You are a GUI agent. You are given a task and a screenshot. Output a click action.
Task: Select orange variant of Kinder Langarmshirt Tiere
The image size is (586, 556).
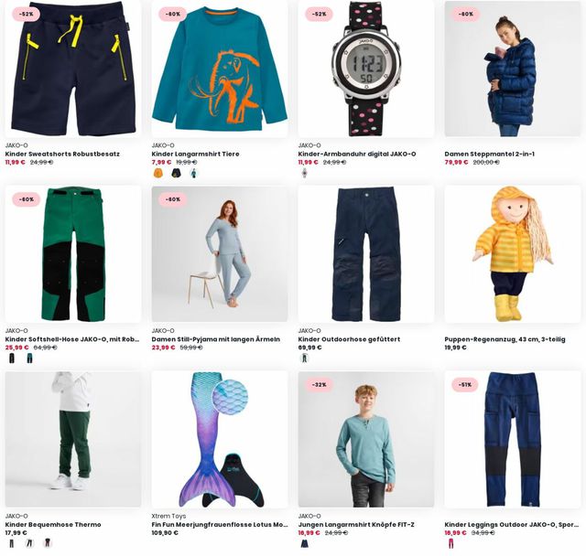click(x=158, y=173)
